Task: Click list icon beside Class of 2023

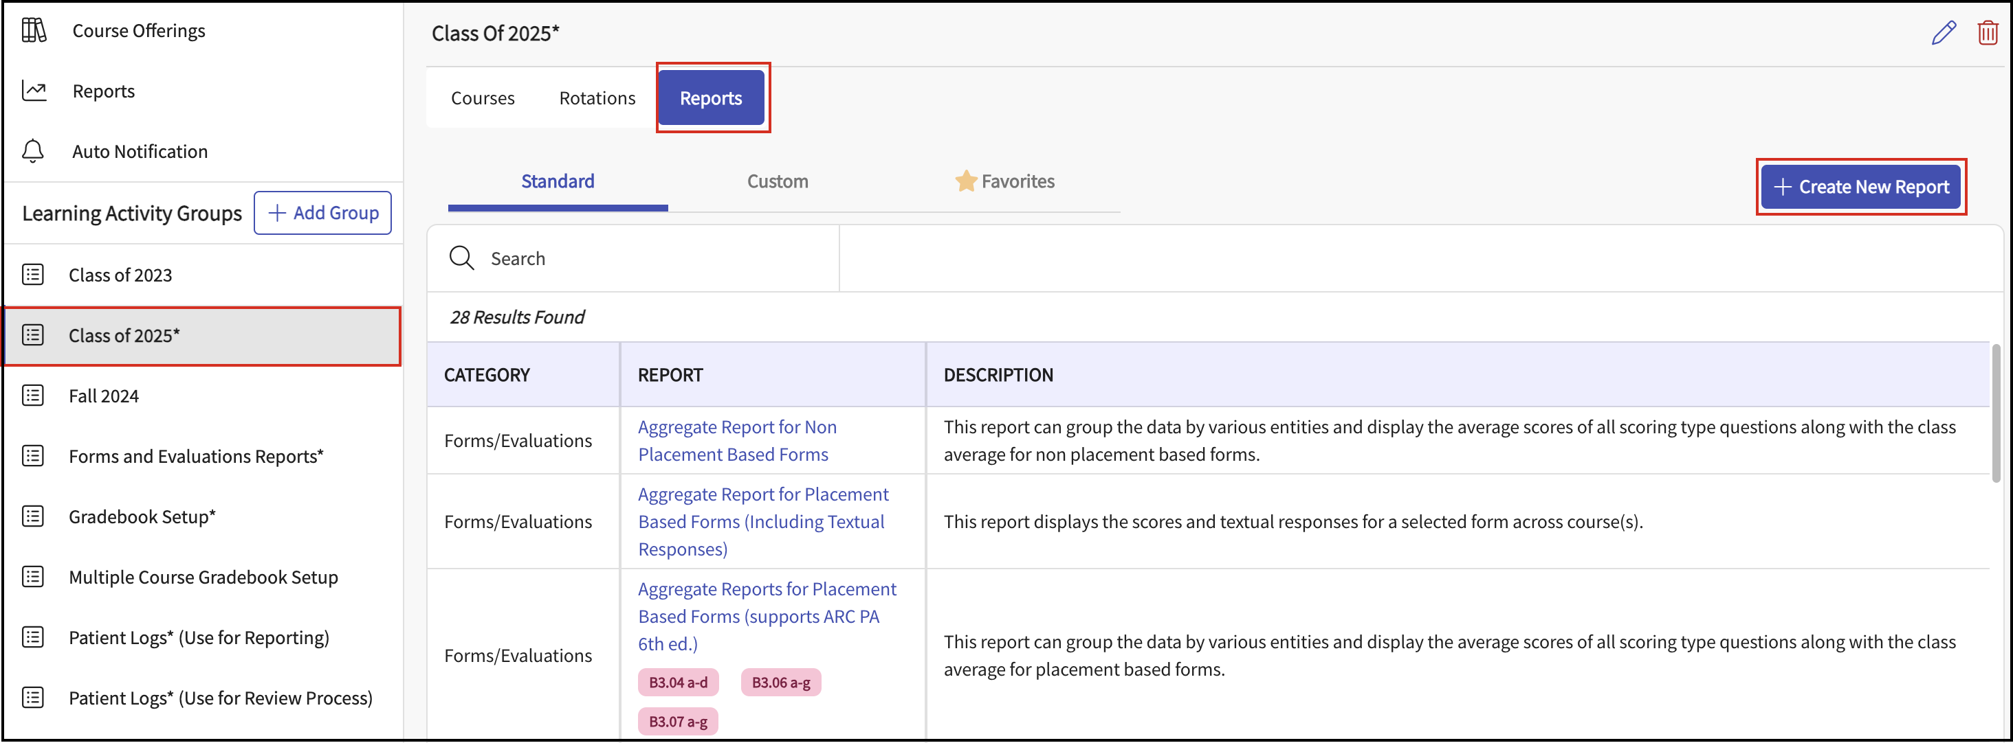Action: 33,275
